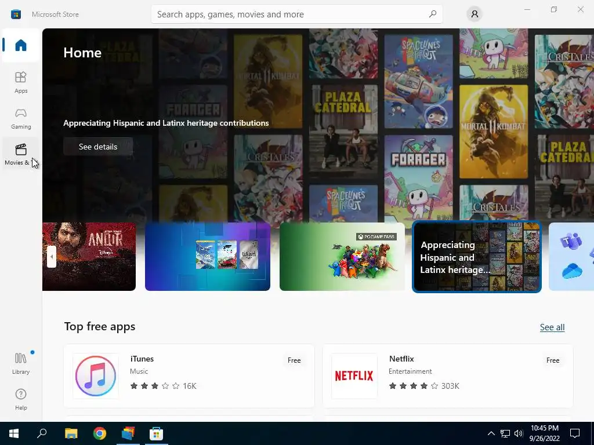This screenshot has width=594, height=445.
Task: Open Movies & TV section
Action: point(21,154)
